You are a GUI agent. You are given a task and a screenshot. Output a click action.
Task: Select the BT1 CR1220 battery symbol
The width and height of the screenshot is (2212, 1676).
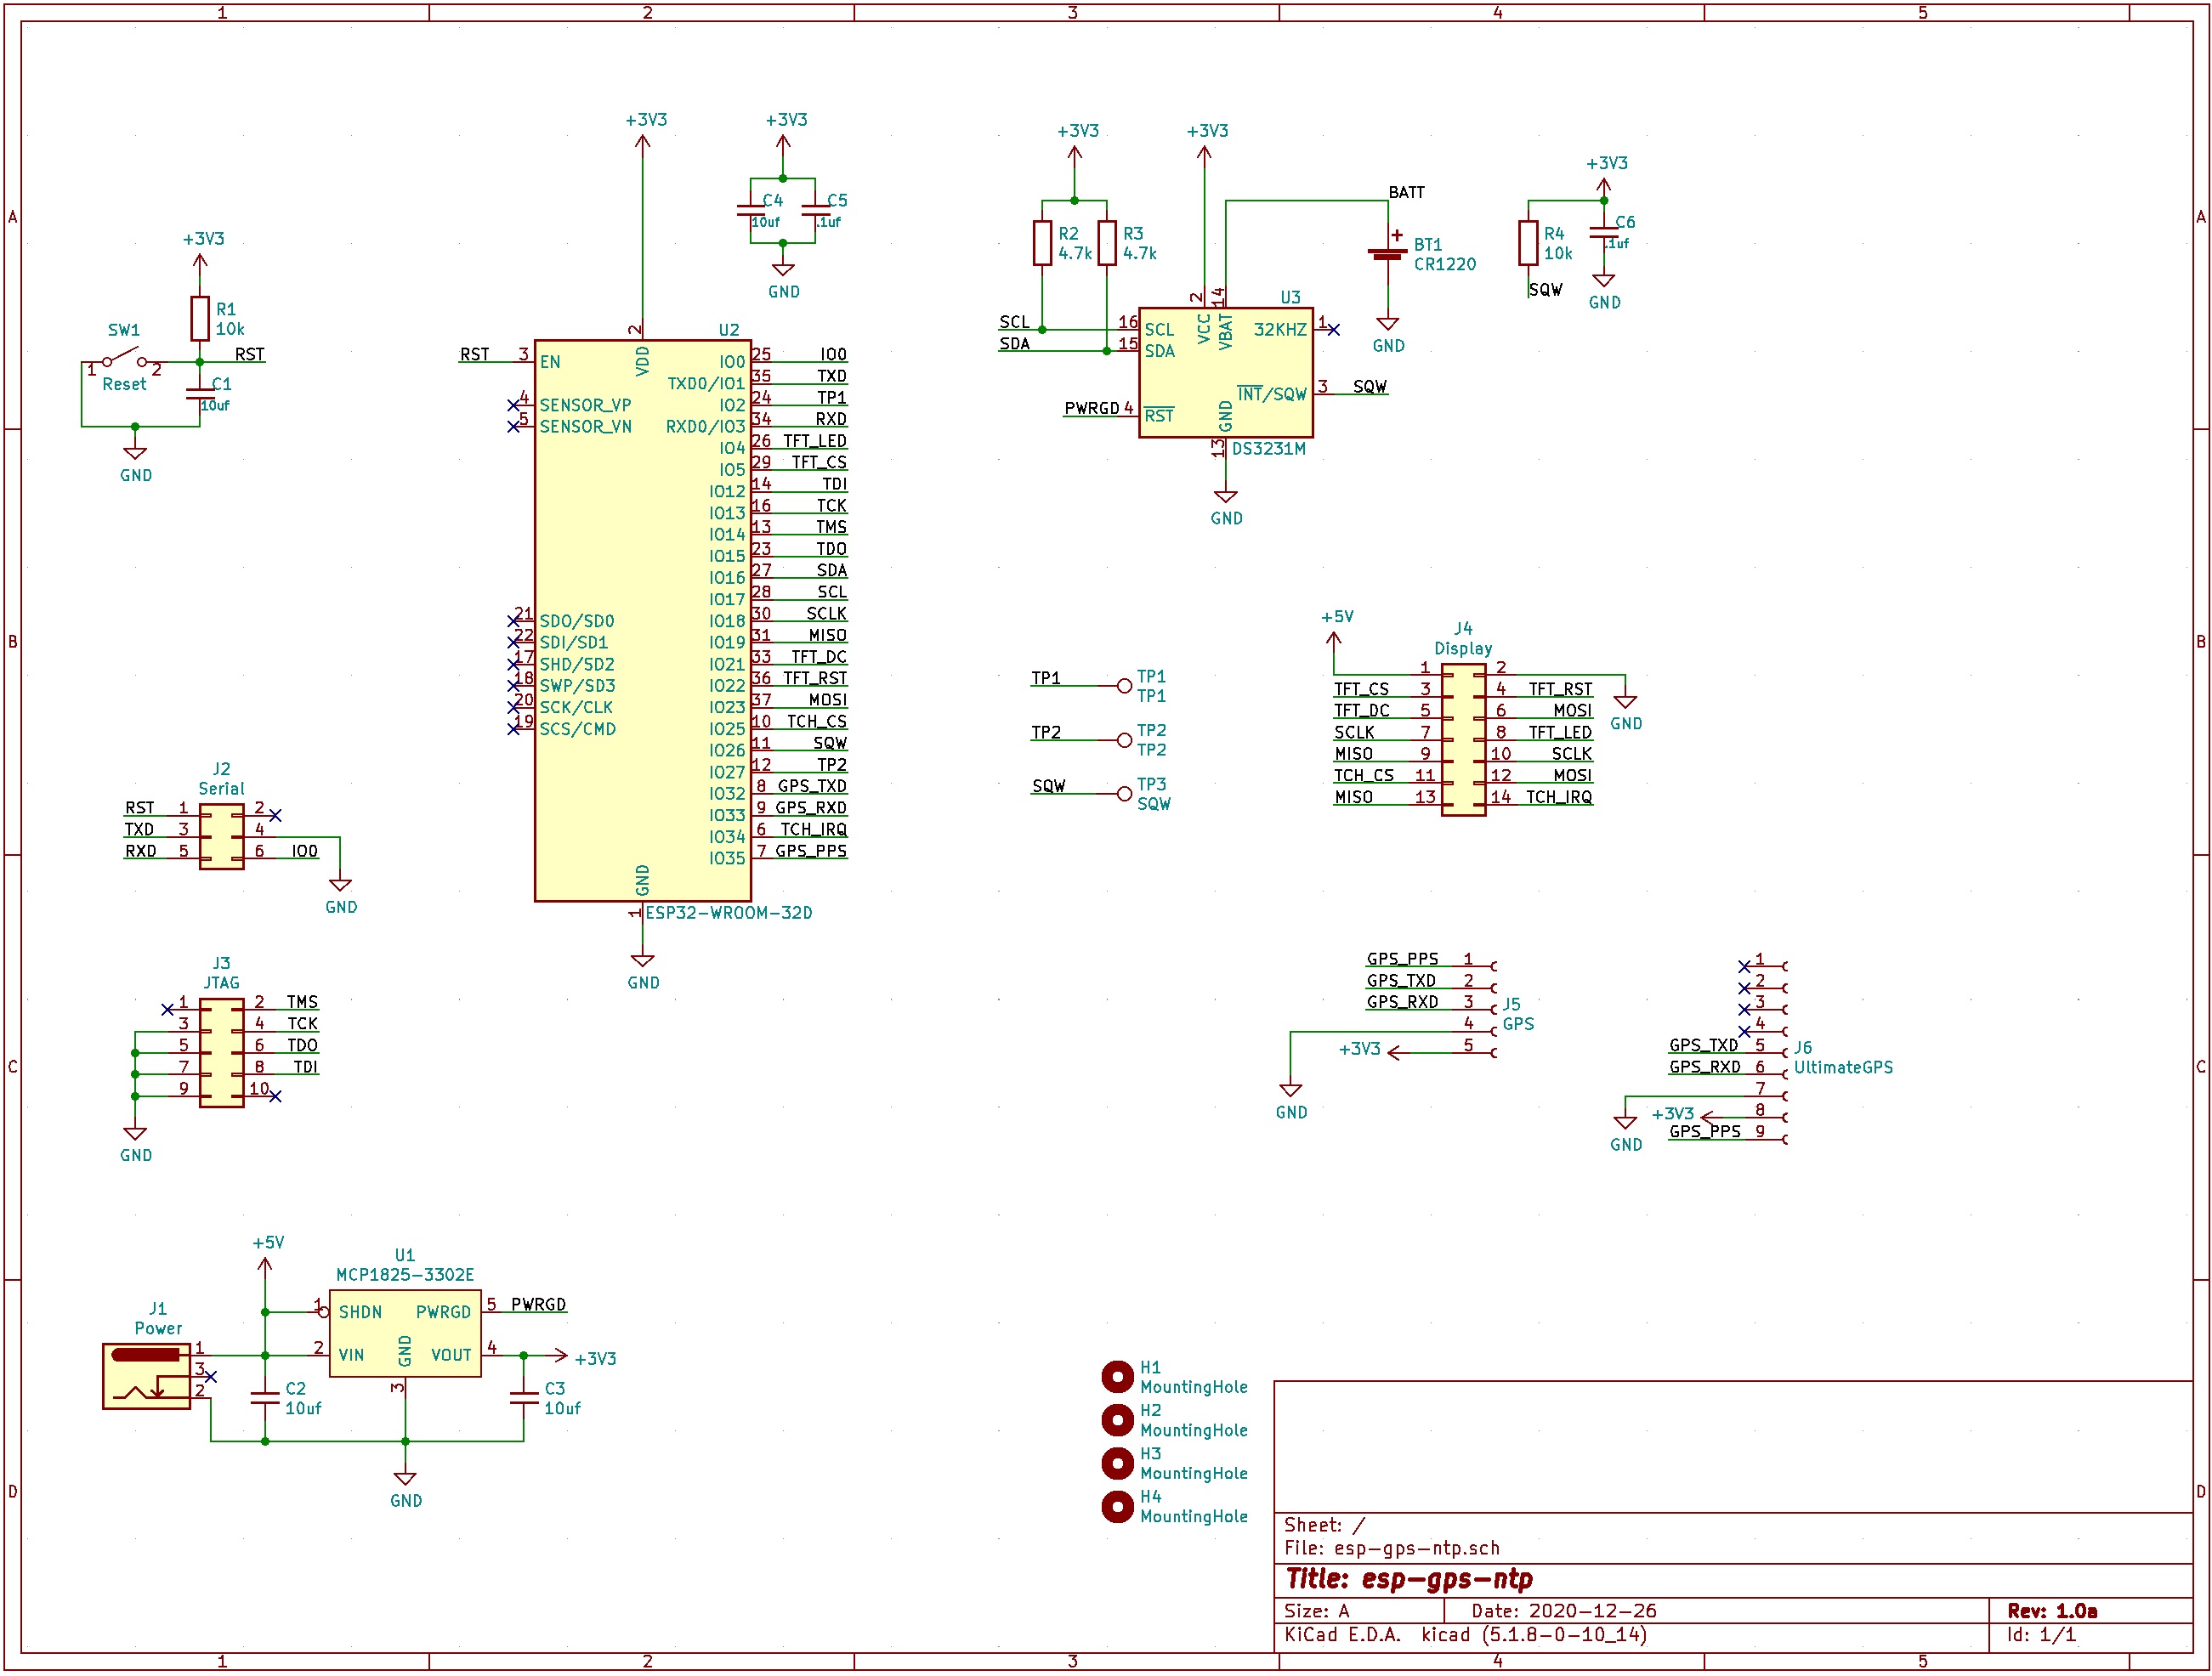pyautogui.click(x=1388, y=254)
